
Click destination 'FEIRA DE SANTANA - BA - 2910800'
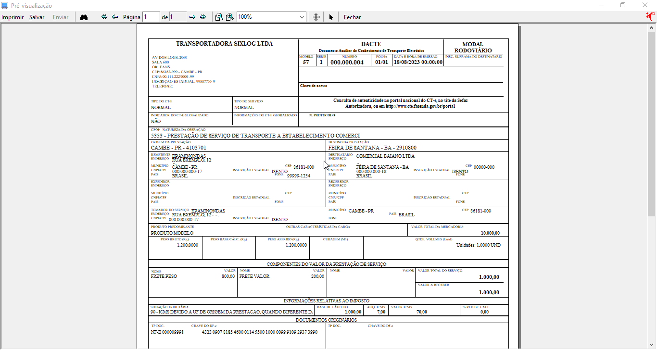372,148
